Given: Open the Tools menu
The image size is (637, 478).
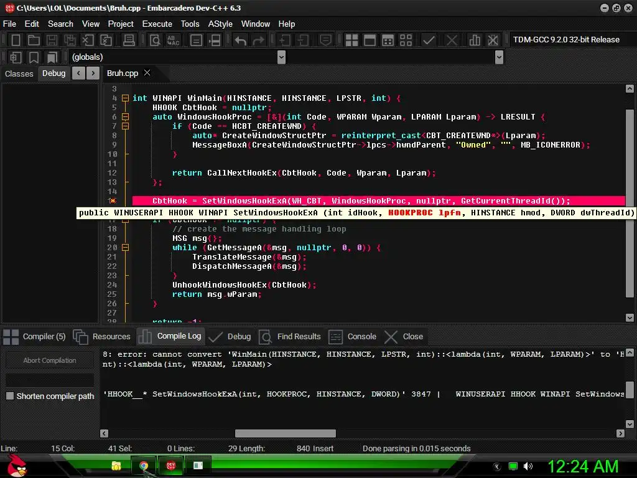Looking at the screenshot, I should pos(190,24).
